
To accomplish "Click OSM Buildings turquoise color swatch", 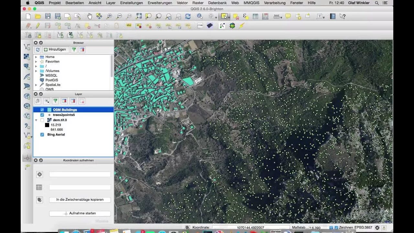I will [x=49, y=110].
